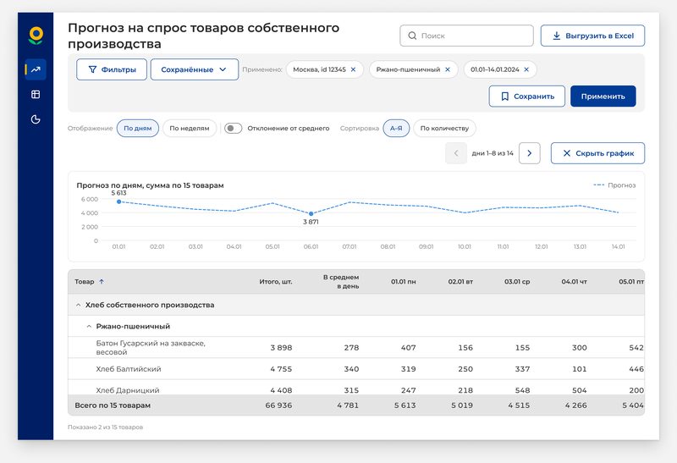
Task: Click the sunflower logo in sidebar
Action: click(36, 36)
